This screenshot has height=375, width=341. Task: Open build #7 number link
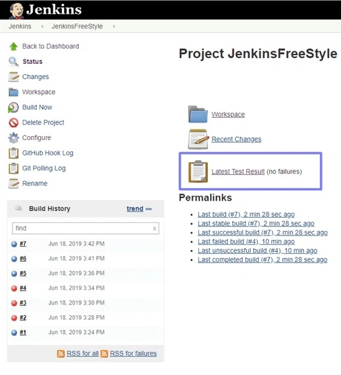click(23, 244)
